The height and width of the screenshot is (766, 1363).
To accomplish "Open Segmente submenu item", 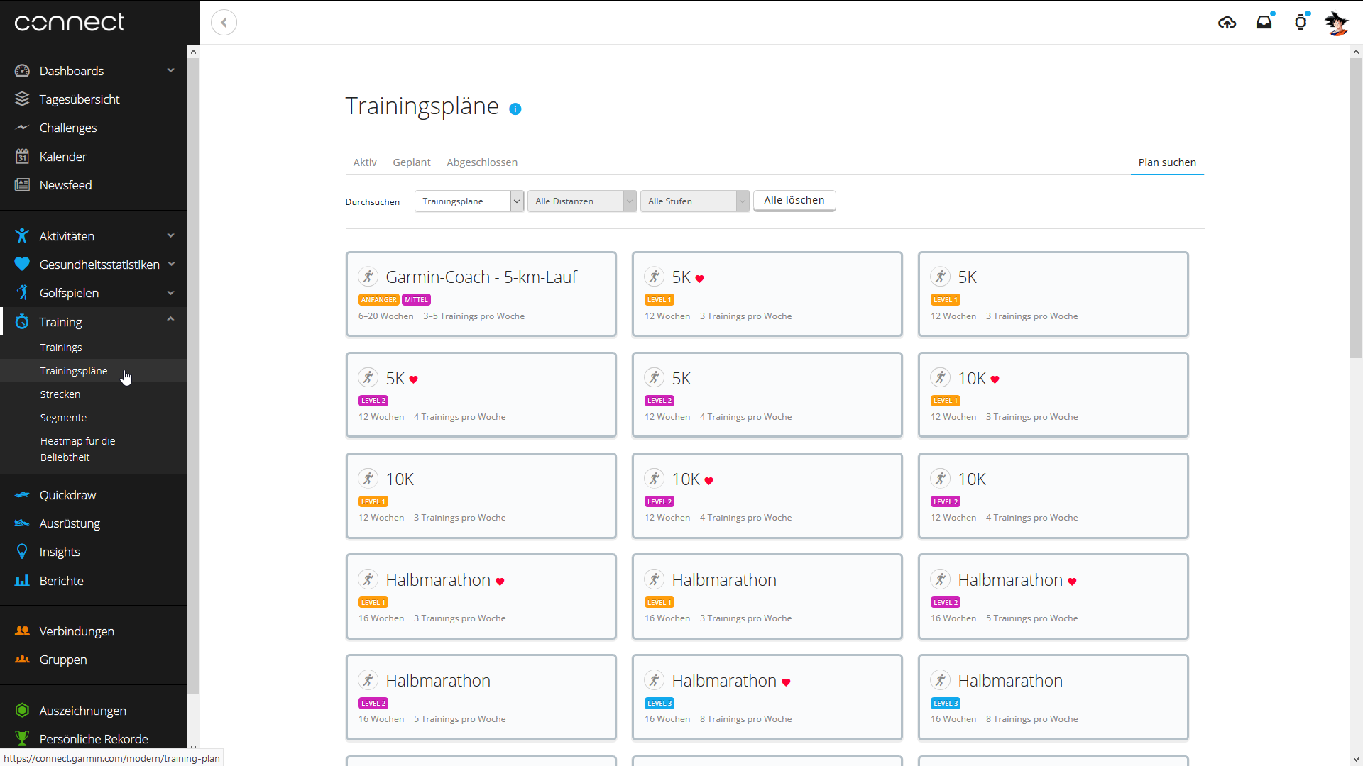I will point(63,418).
